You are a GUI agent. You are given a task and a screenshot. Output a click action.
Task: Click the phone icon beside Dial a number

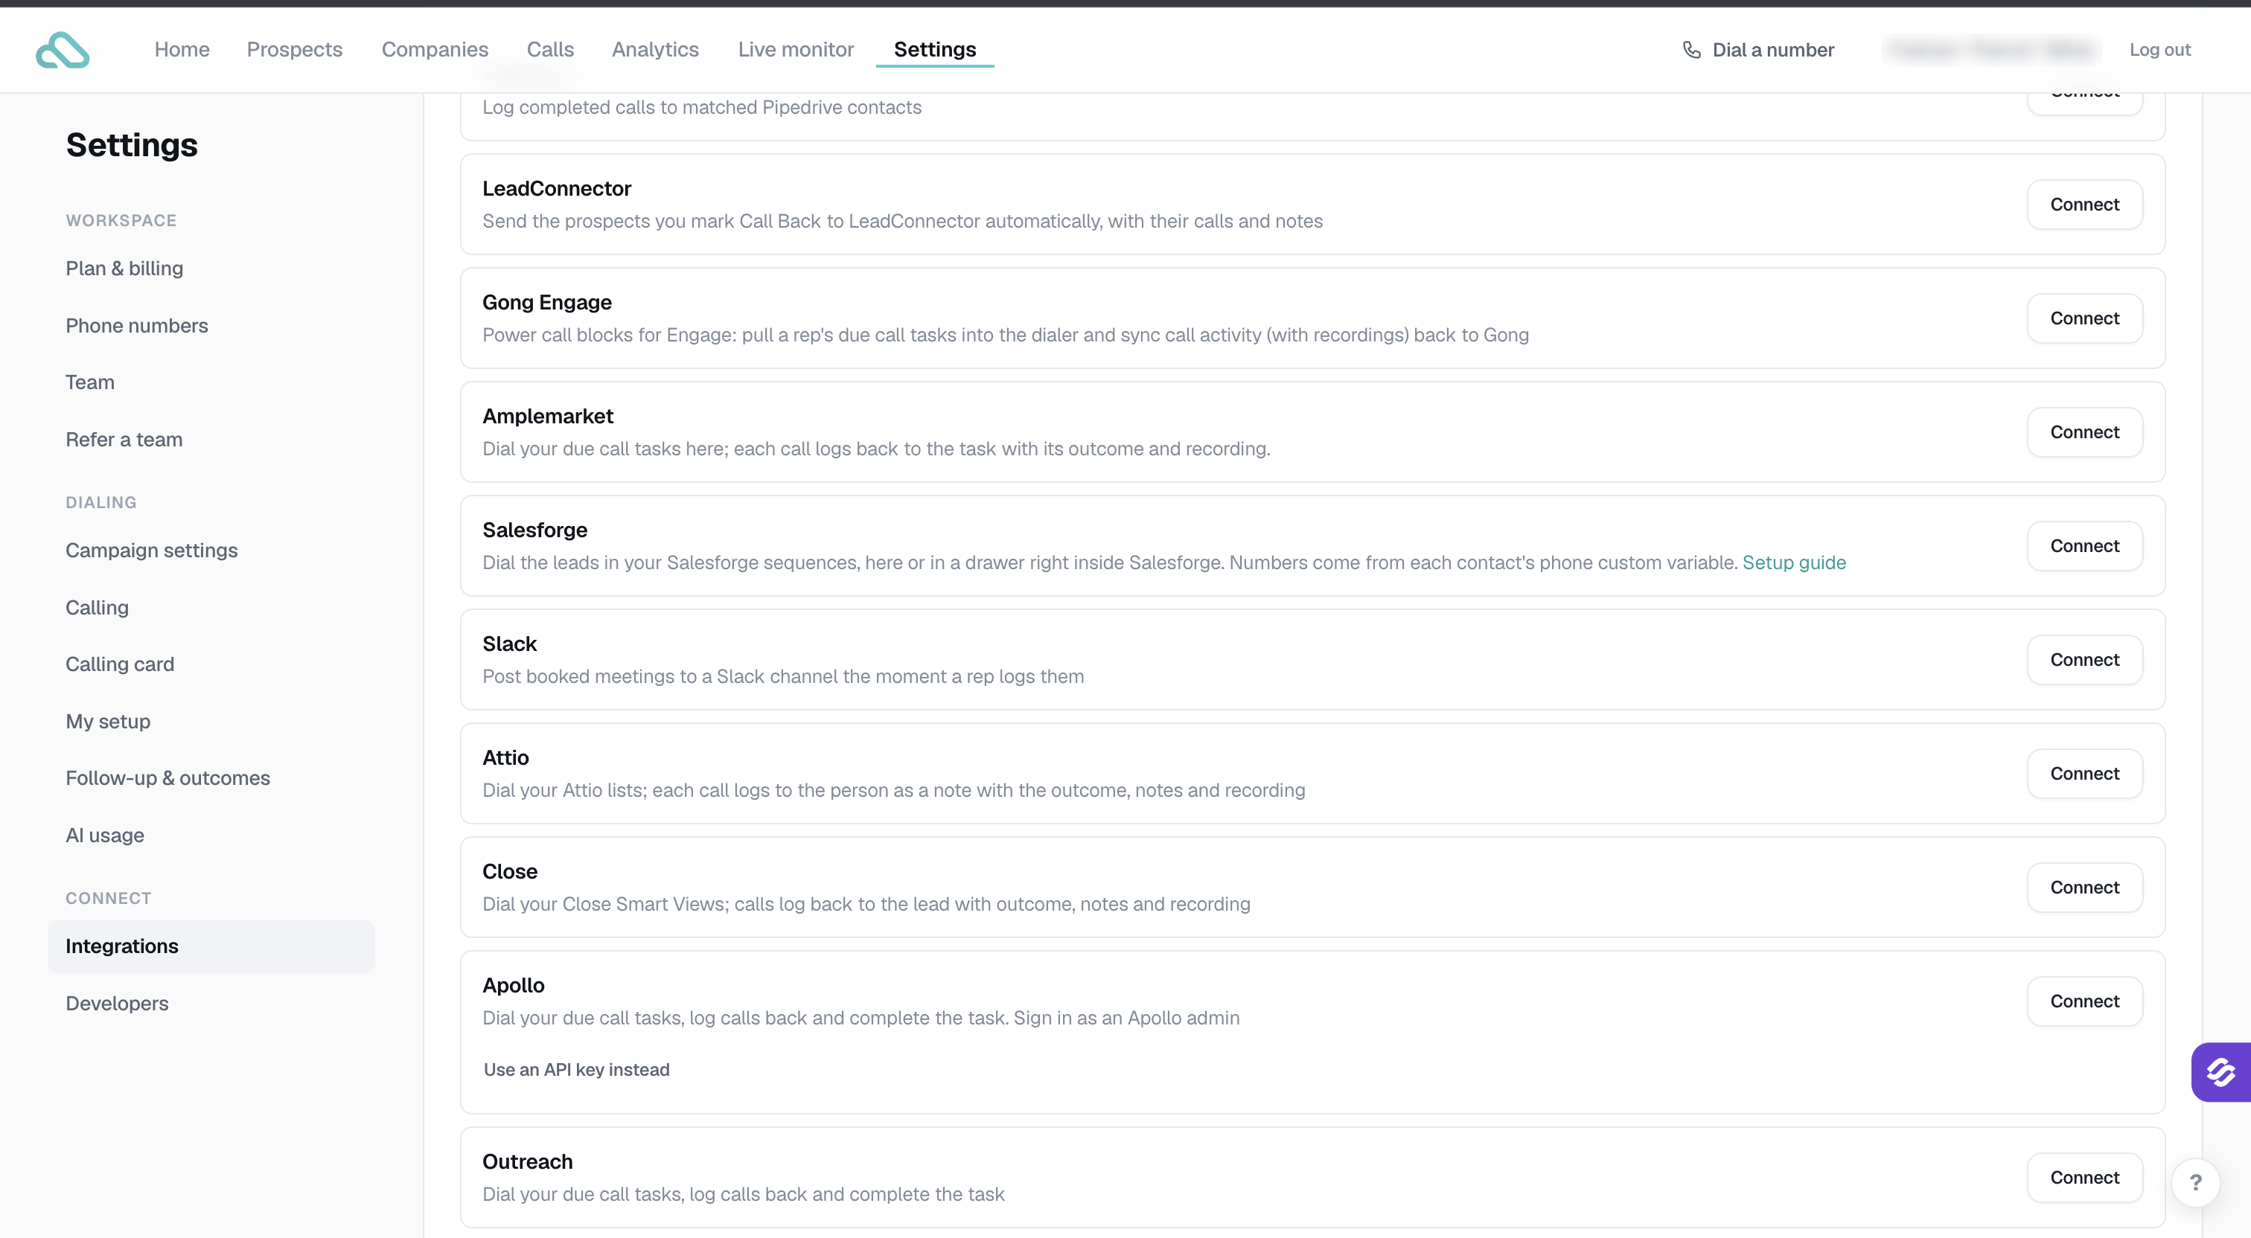tap(1692, 50)
